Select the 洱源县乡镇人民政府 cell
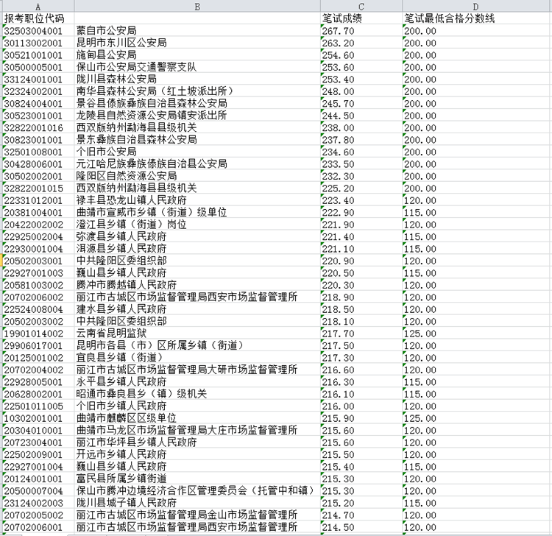 pos(197,249)
